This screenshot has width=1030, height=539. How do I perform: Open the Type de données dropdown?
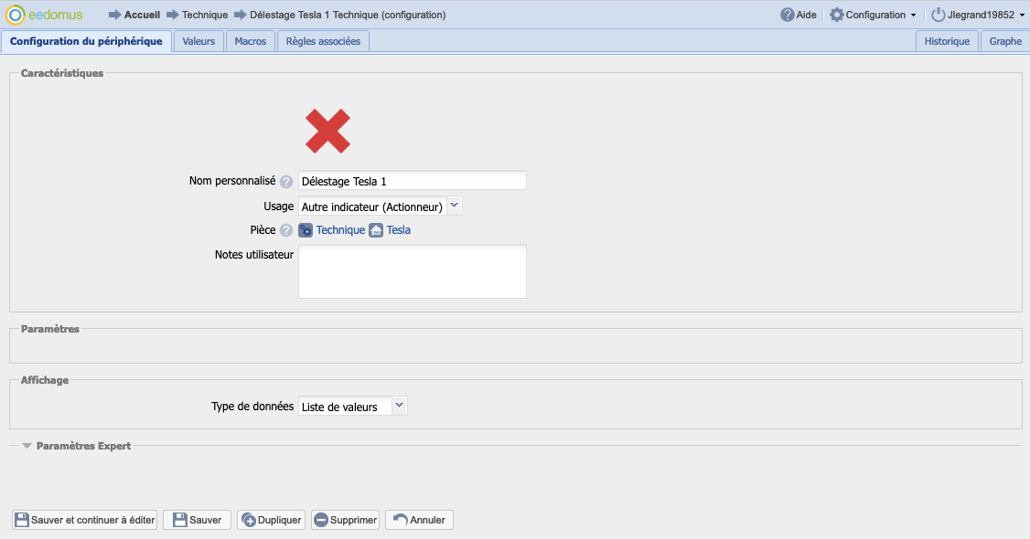pyautogui.click(x=353, y=407)
